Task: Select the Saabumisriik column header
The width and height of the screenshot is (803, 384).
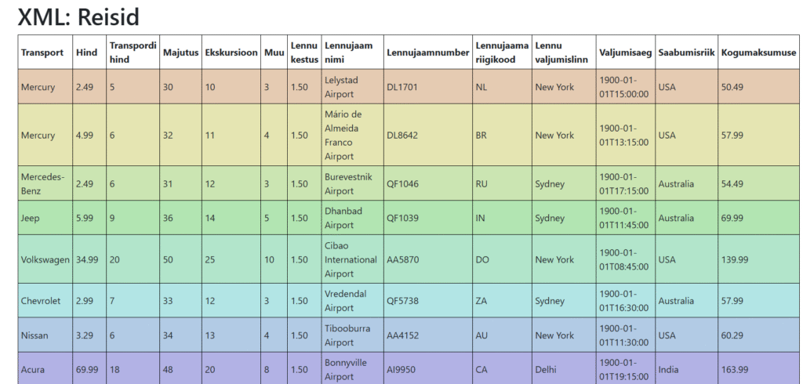Action: pyautogui.click(x=686, y=53)
